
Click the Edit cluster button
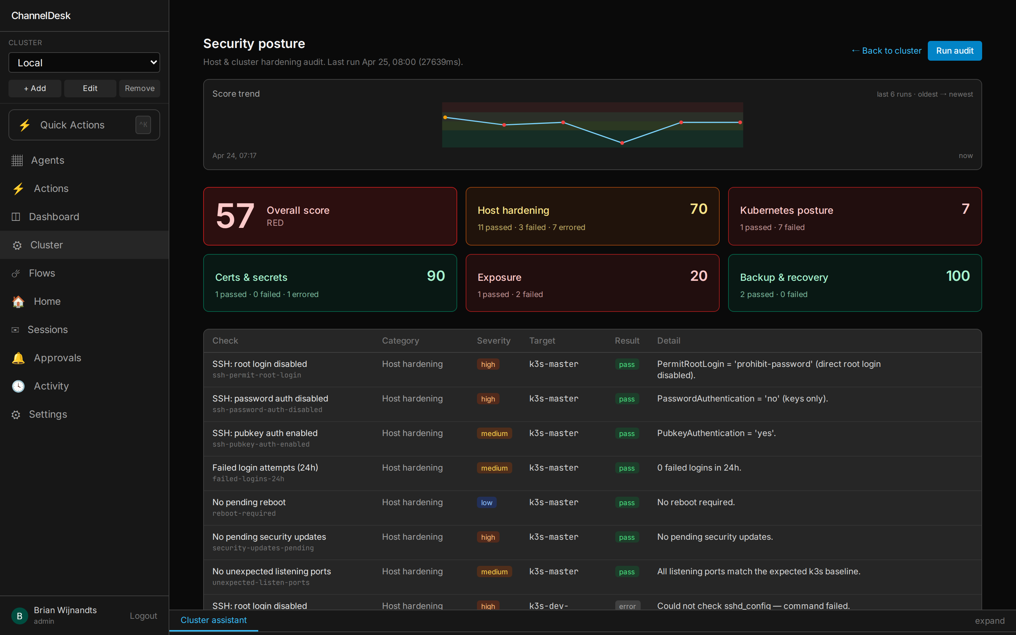pyautogui.click(x=90, y=89)
